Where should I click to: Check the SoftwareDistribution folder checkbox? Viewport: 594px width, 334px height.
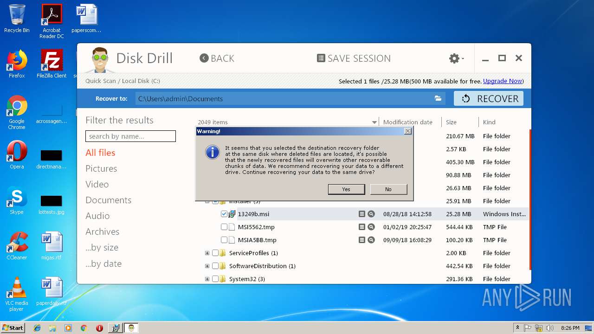(215, 266)
